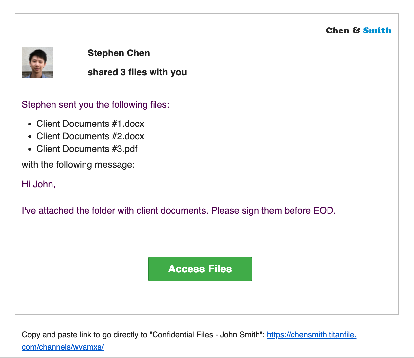Click the message greeting 'Hi John,'
Image resolution: width=414 pixels, height=358 pixels.
(x=39, y=184)
